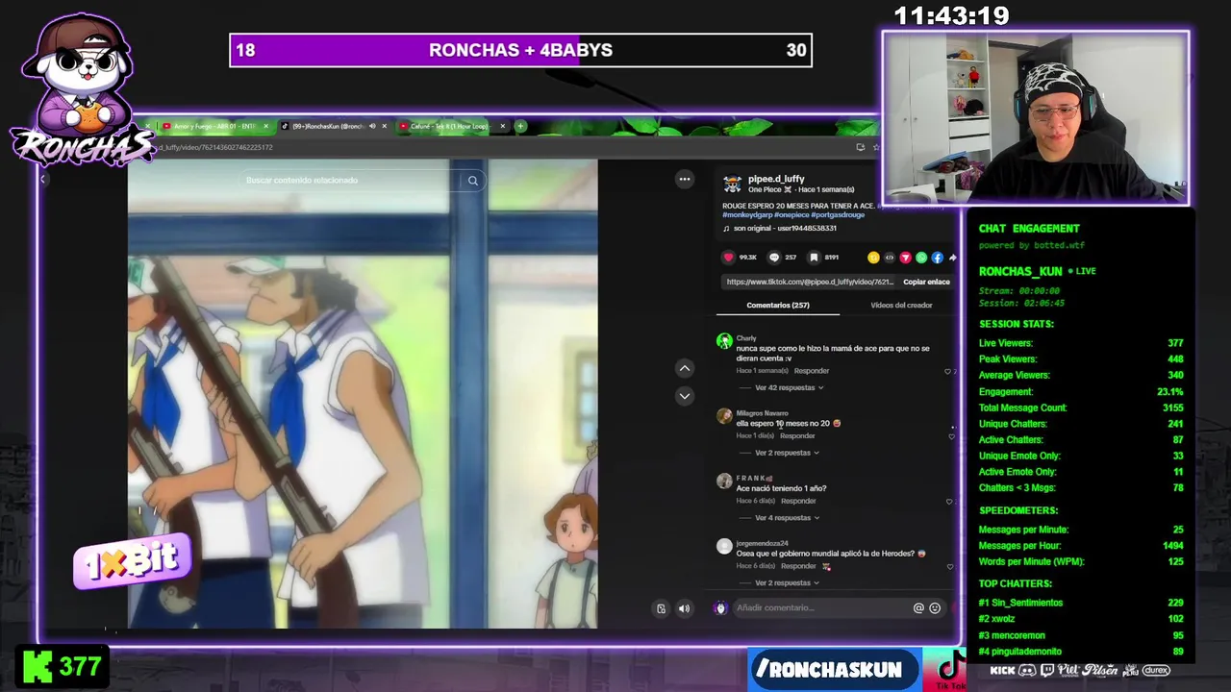This screenshot has width=1231, height=692.
Task: Save video with the bookmark icon showing 8191
Action: point(814,258)
